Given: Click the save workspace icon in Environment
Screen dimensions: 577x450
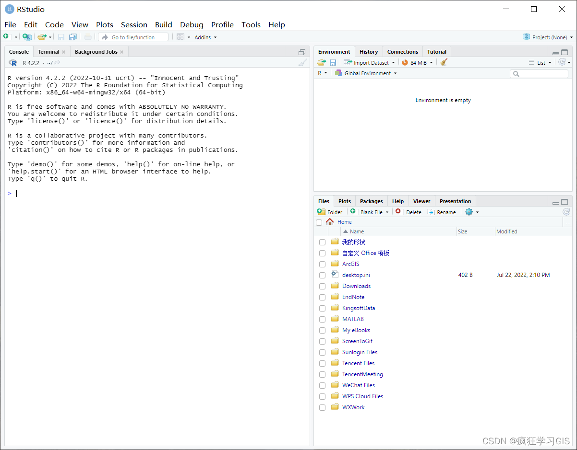Looking at the screenshot, I should [x=333, y=62].
